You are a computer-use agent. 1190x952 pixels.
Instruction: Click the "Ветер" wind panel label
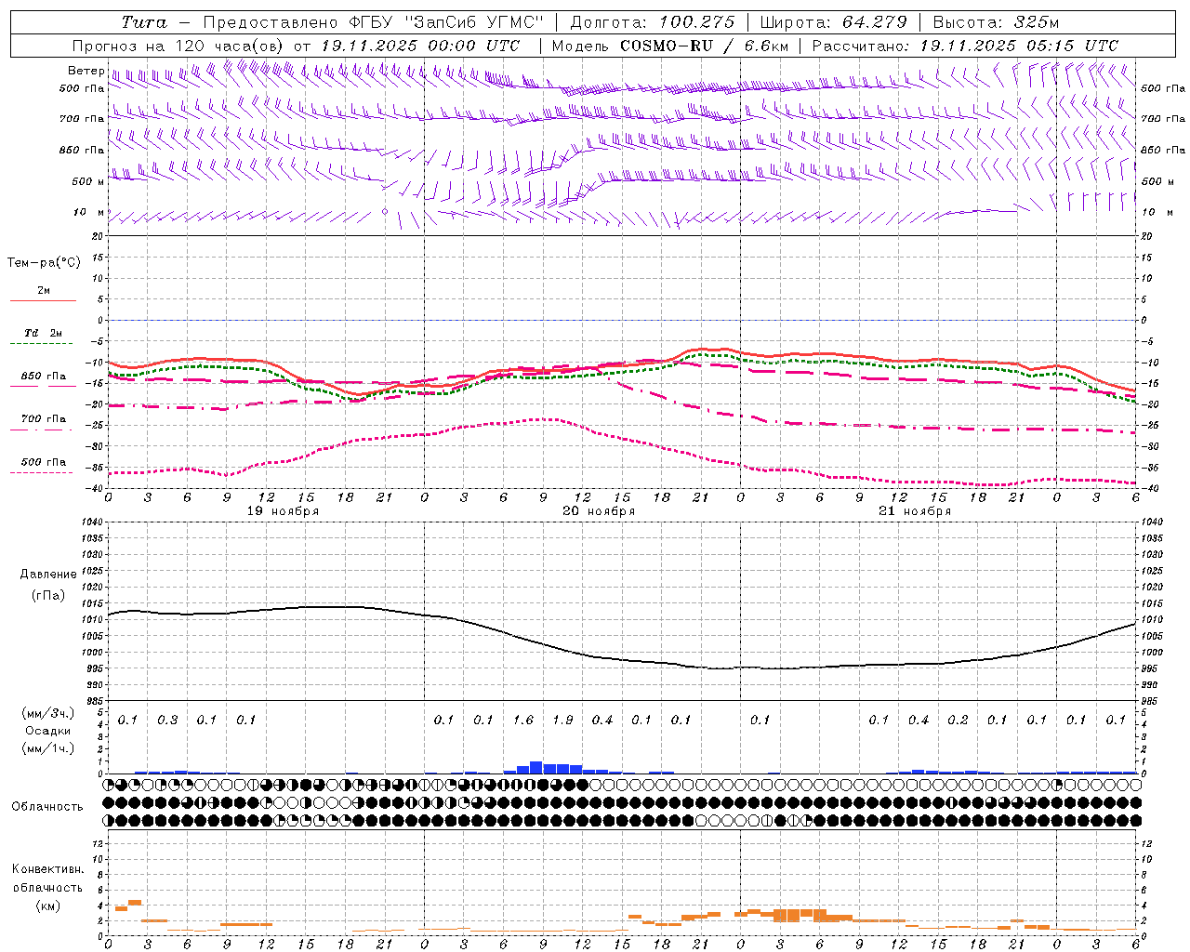coord(86,71)
